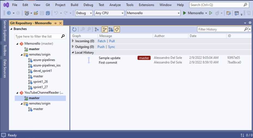
Task: Open the File menu
Action: (x=15, y=5)
